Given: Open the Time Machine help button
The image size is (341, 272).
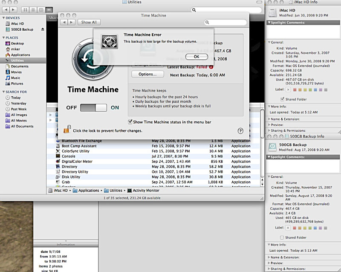Looking at the screenshot, I should pos(240,131).
